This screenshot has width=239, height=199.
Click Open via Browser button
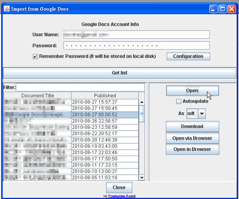pyautogui.click(x=192, y=138)
